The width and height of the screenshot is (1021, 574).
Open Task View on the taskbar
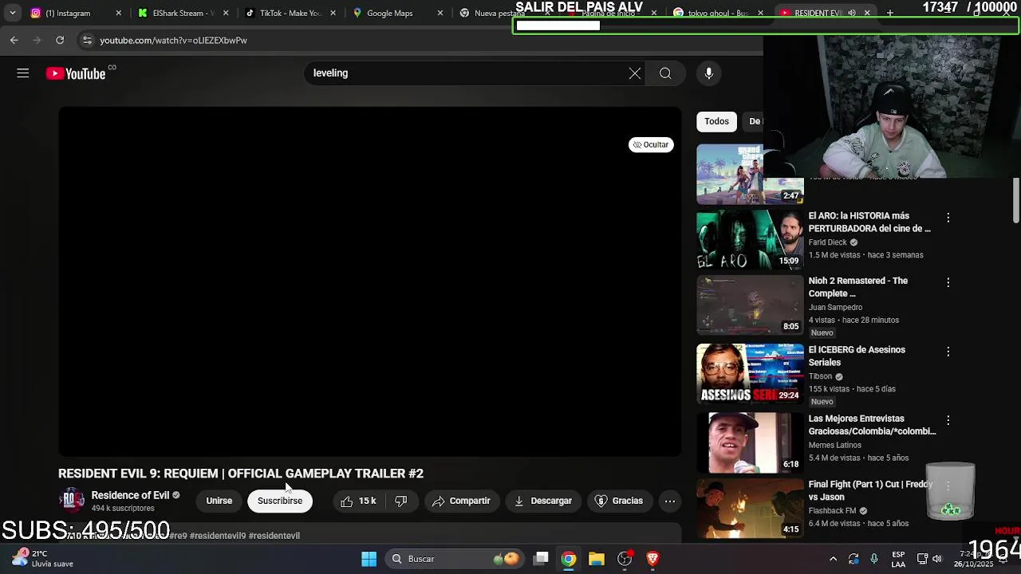(x=541, y=559)
